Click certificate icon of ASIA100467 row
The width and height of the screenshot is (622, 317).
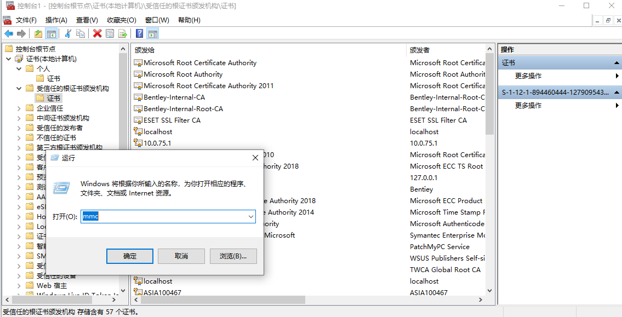click(x=138, y=292)
